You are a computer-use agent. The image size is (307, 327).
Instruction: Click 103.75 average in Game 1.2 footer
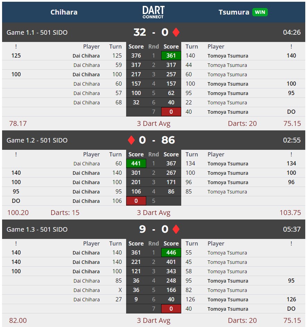pyautogui.click(x=290, y=213)
